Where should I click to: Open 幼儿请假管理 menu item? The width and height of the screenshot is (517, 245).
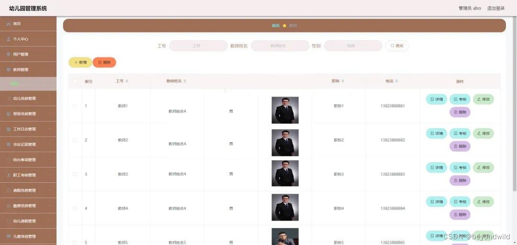28,221
